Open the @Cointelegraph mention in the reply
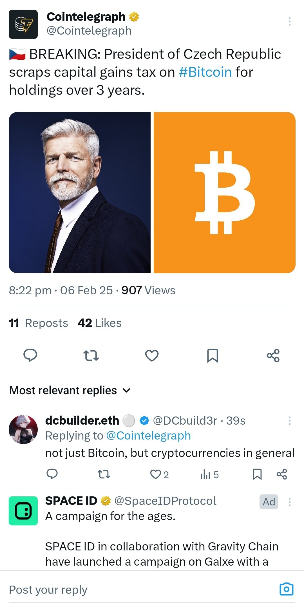304x607 pixels. pos(148,436)
